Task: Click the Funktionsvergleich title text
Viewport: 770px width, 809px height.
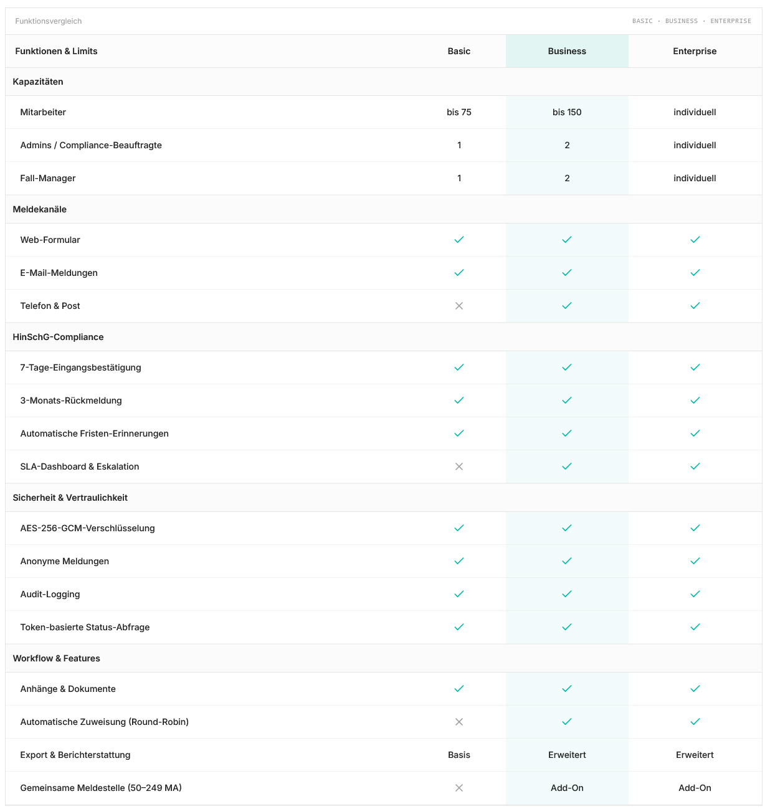Action: (49, 21)
